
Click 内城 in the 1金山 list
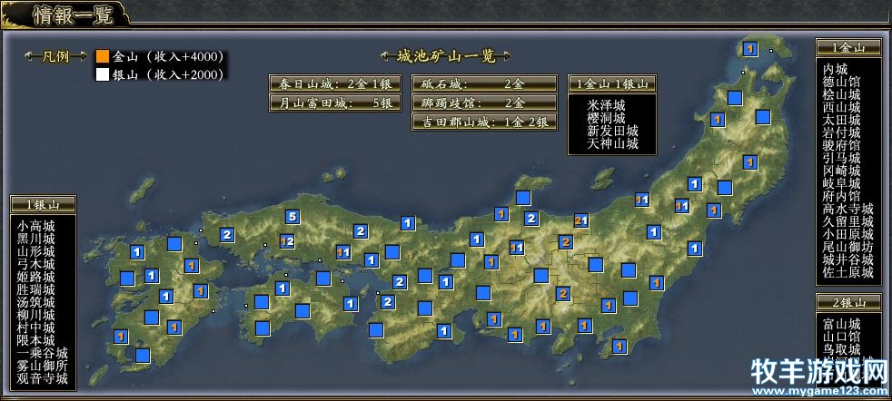point(835,69)
